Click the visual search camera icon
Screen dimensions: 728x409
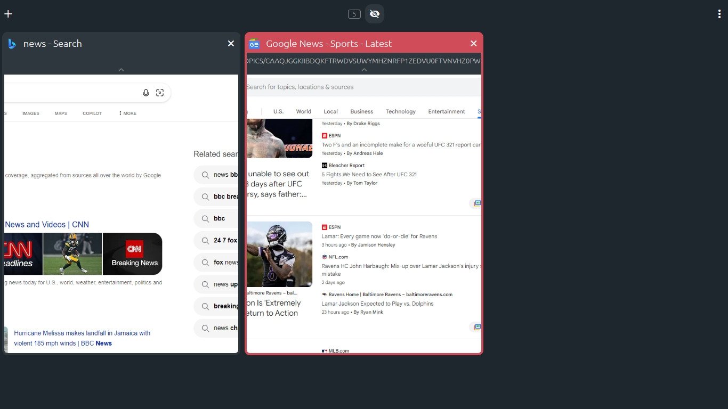pos(160,93)
